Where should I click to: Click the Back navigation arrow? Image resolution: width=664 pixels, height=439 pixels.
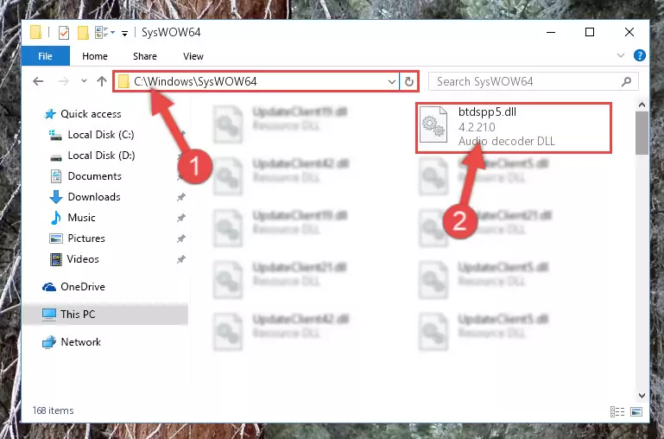38,81
